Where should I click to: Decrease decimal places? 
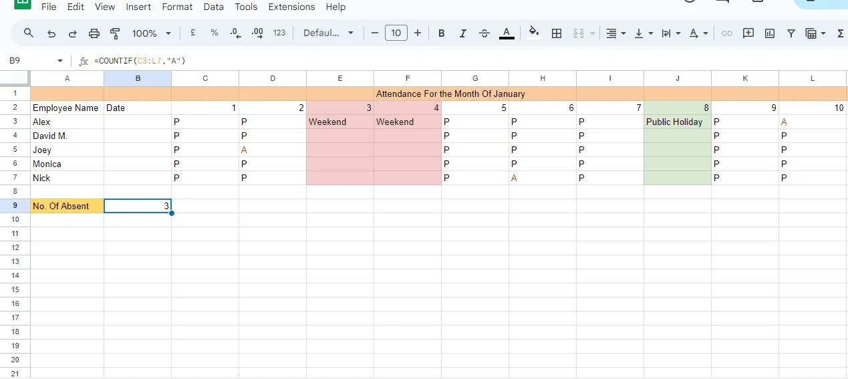coord(235,33)
